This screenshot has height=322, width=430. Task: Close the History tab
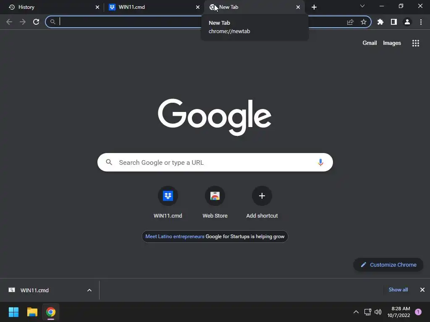point(97,7)
